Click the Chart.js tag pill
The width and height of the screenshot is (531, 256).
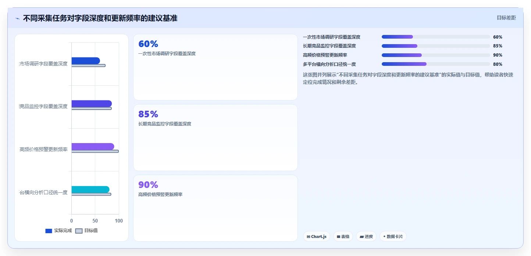pos(317,237)
